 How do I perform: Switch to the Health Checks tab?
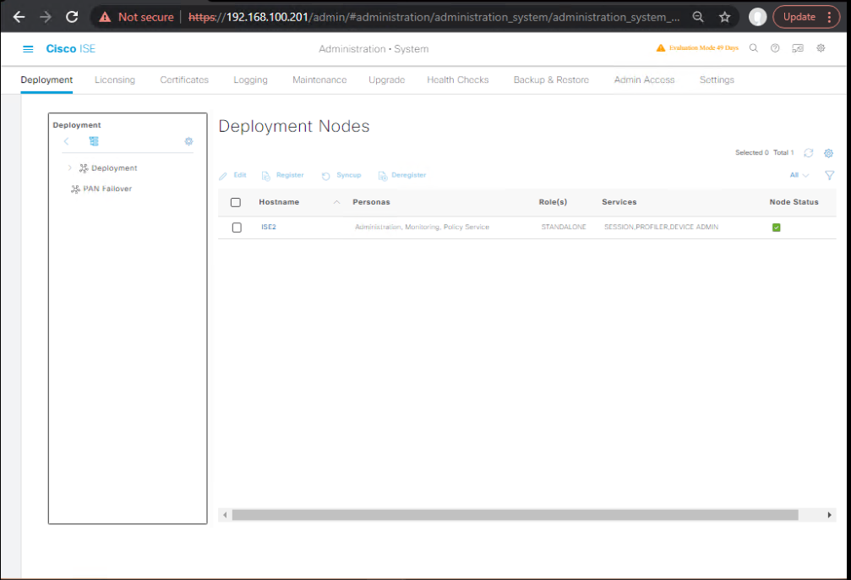(x=457, y=79)
